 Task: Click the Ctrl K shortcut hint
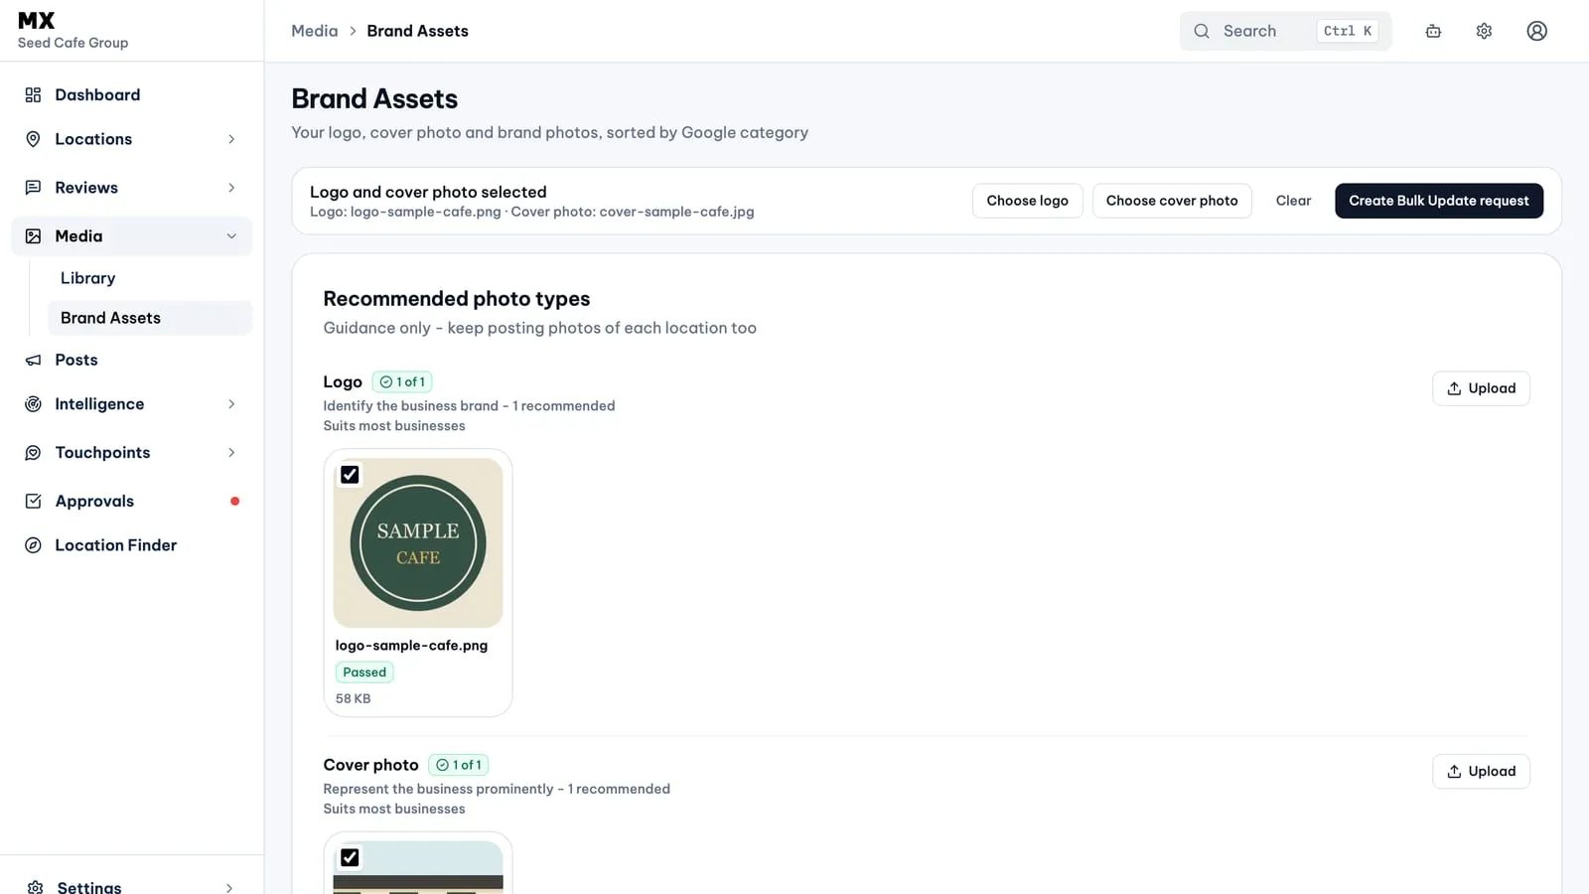click(1348, 31)
